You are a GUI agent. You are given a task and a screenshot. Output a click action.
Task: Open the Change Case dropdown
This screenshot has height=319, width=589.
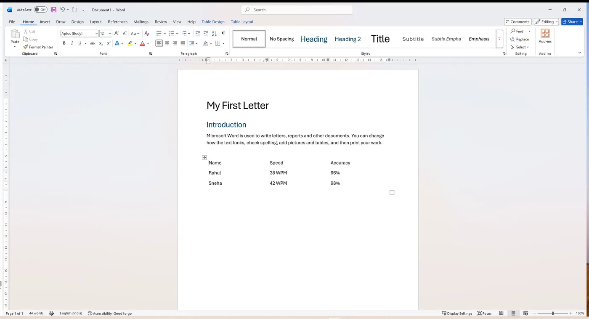tap(135, 33)
